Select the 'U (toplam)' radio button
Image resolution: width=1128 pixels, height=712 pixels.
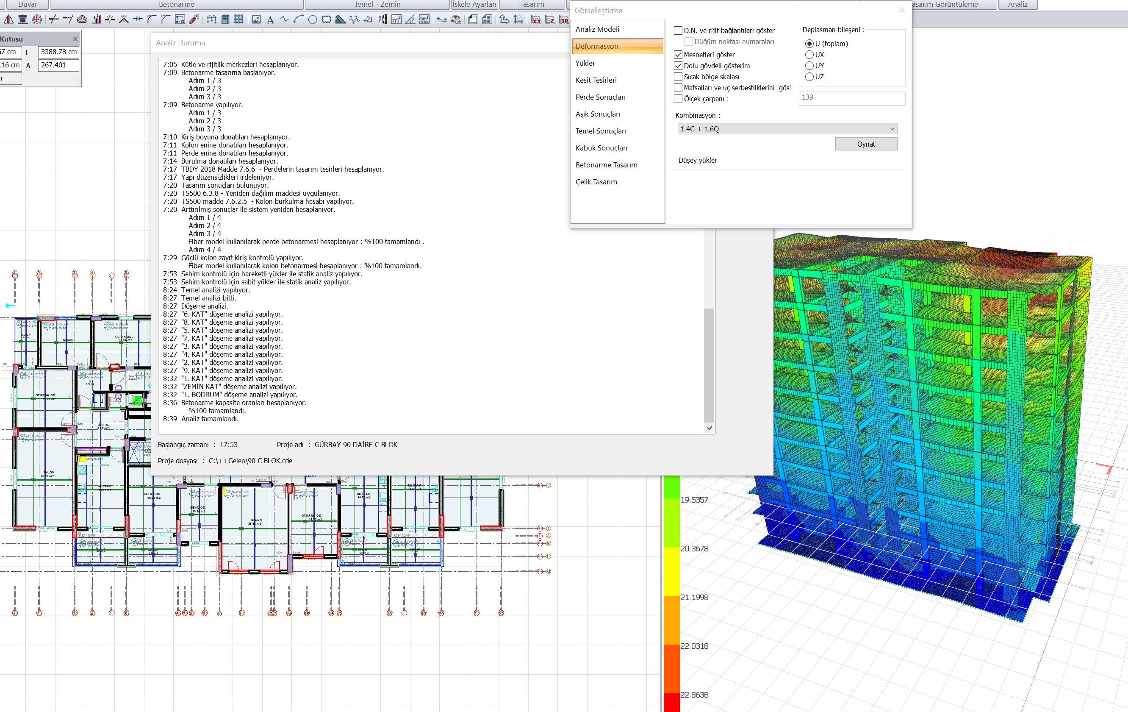(809, 44)
